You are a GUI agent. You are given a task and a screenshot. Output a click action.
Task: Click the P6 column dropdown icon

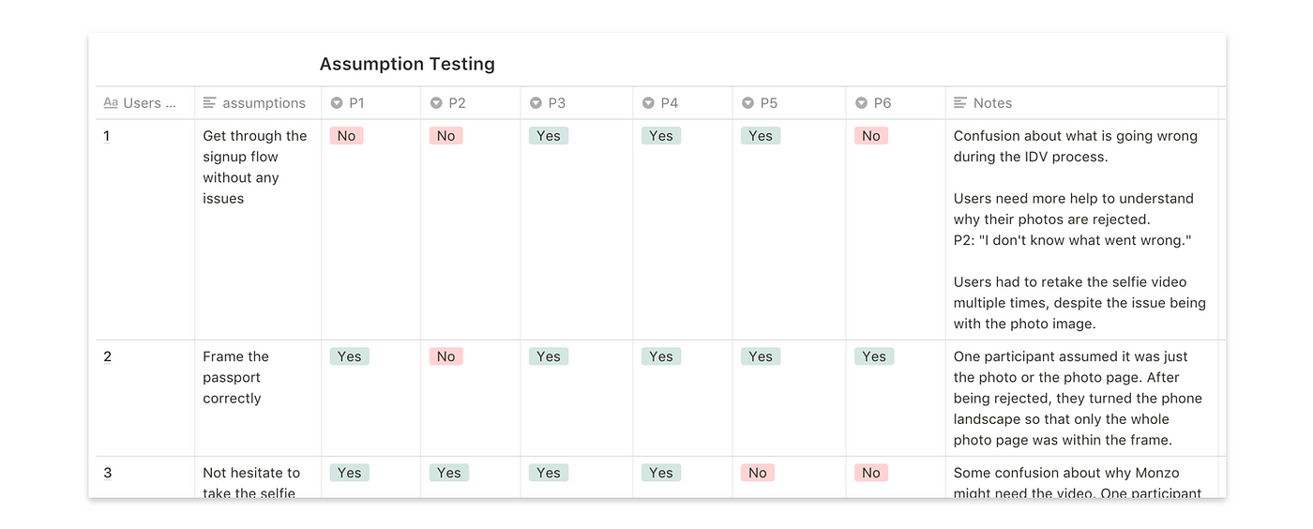[861, 103]
